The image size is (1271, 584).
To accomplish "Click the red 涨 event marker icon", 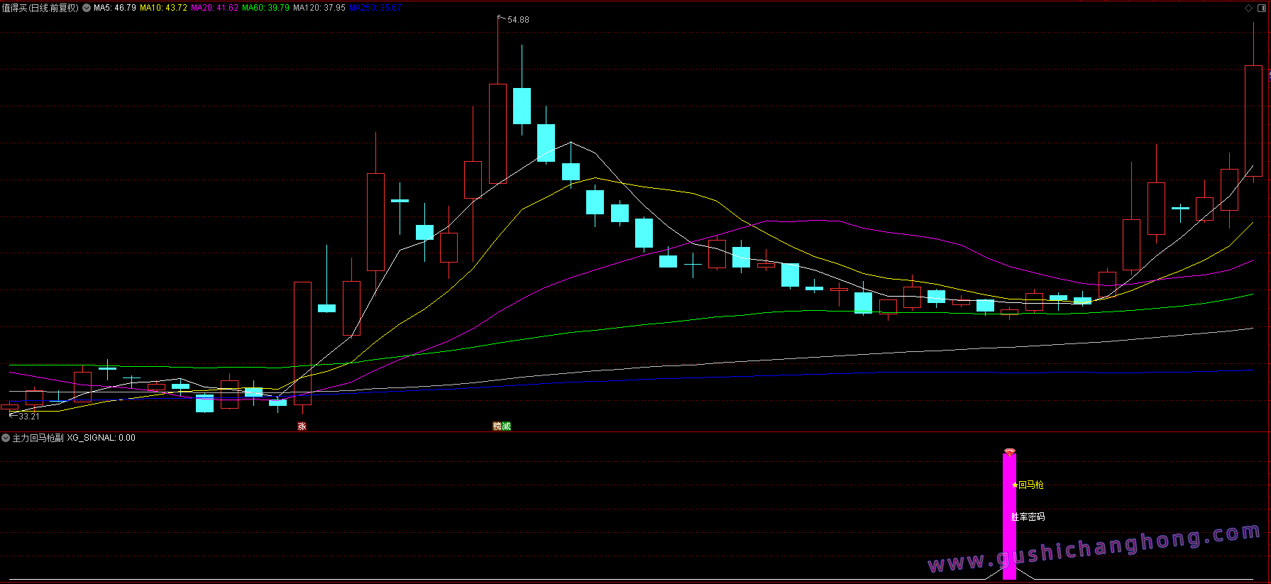I will [302, 426].
